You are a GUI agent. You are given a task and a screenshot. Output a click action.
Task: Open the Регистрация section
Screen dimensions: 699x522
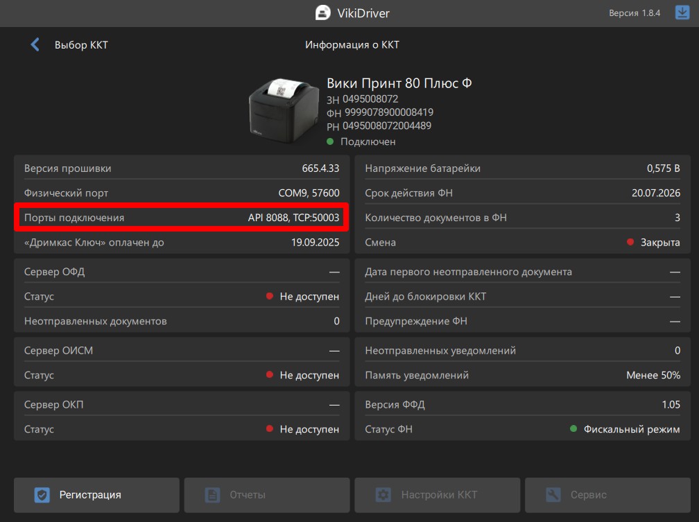click(96, 495)
